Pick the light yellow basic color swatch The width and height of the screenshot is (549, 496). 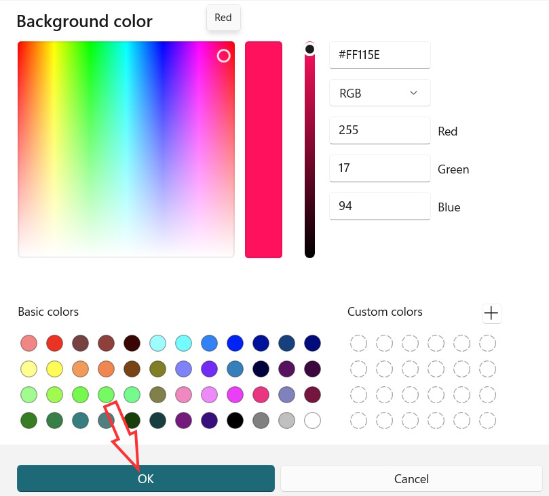29,369
